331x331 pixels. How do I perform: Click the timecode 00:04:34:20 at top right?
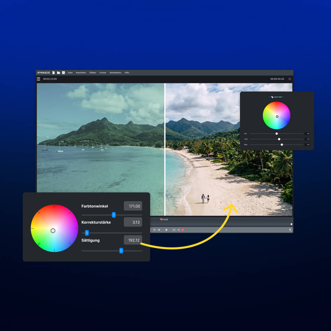click(x=277, y=79)
